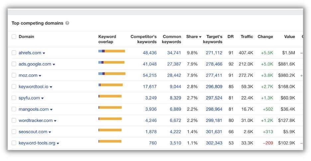The width and height of the screenshot is (311, 161).
Task: Click competitor's keywords value 3,249
Action: point(151,98)
